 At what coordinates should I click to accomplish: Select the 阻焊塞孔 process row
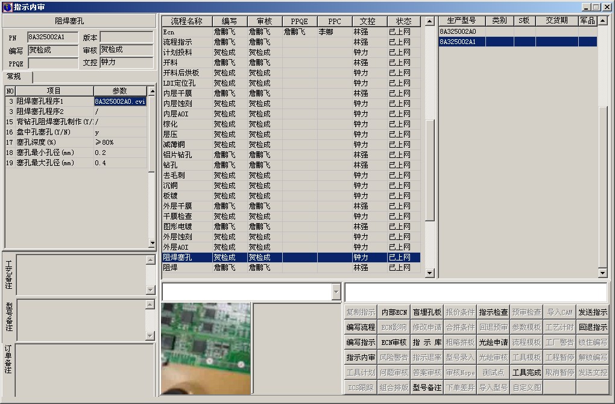tap(291, 257)
